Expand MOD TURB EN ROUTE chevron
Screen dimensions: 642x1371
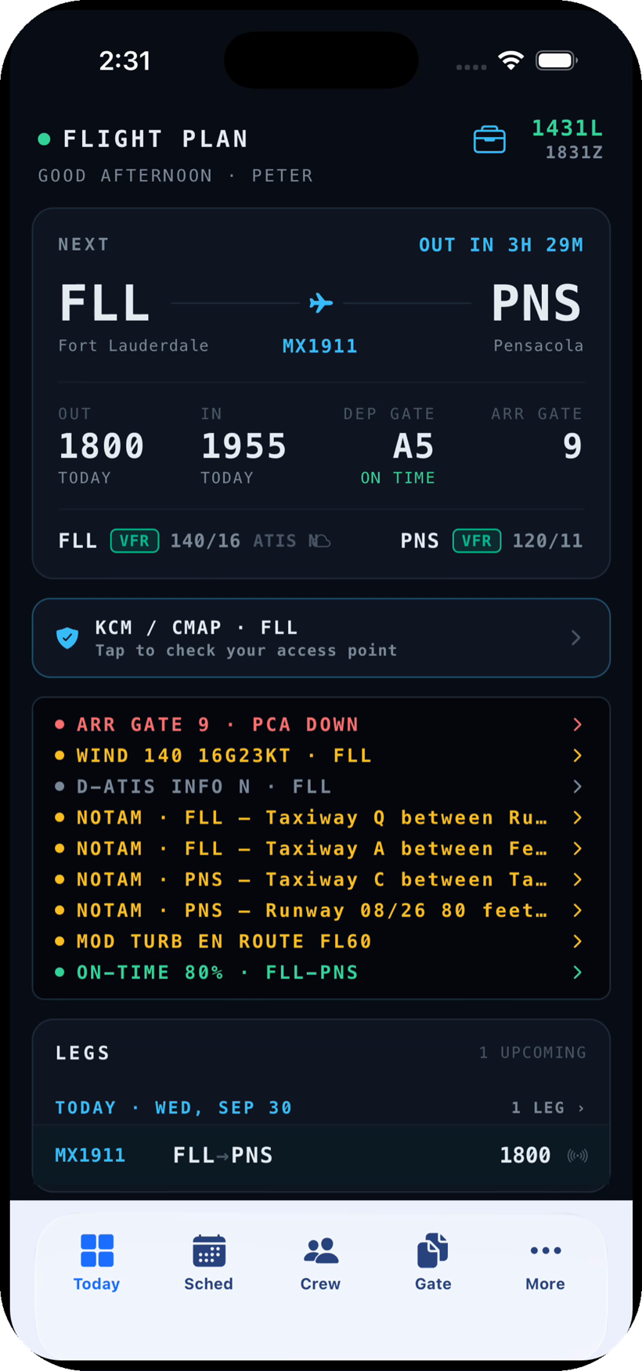point(578,941)
